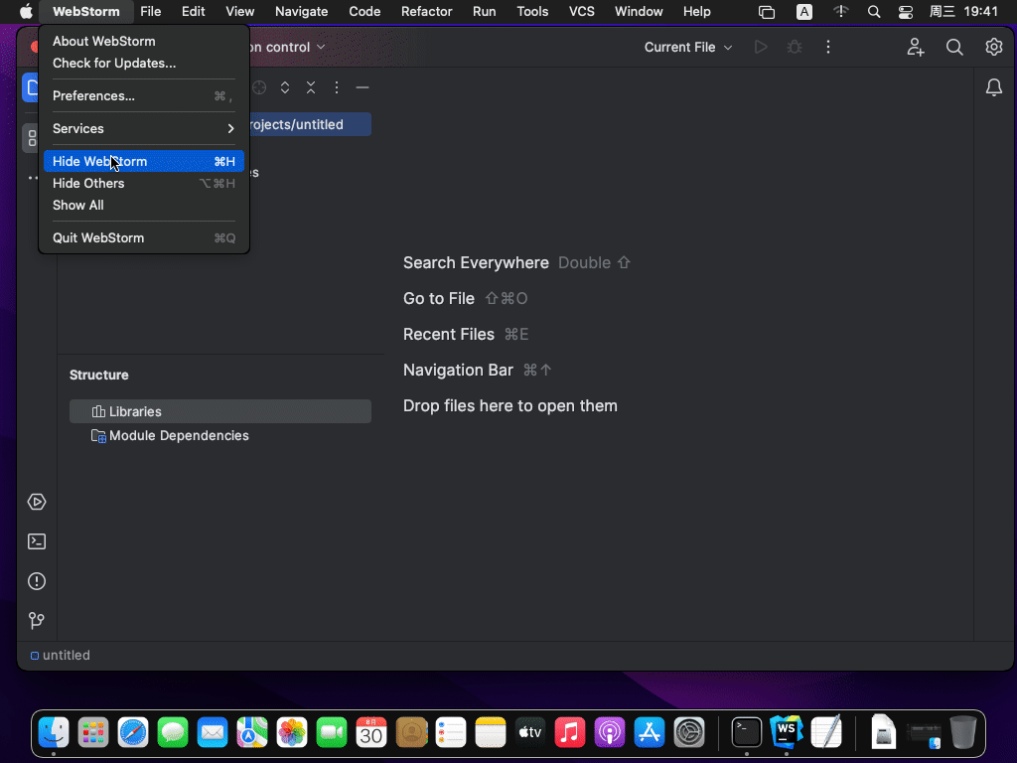Open the IDE settings gear icon
The image size is (1017, 763).
[x=993, y=48]
